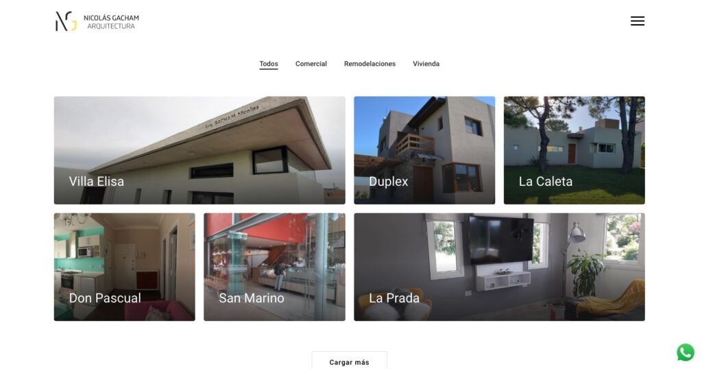The height and width of the screenshot is (369, 702).
Task: Click the San Marino caption text
Action: (x=251, y=298)
